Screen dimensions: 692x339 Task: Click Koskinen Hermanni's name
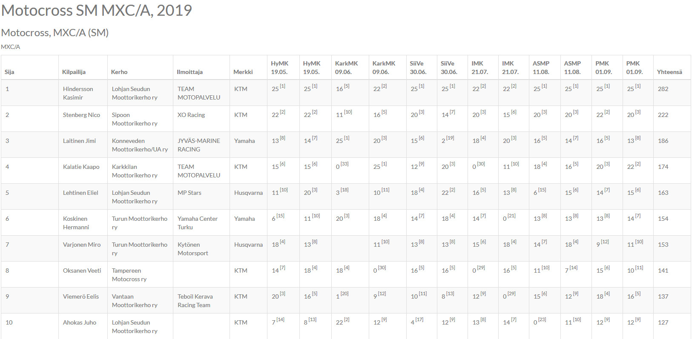76,223
